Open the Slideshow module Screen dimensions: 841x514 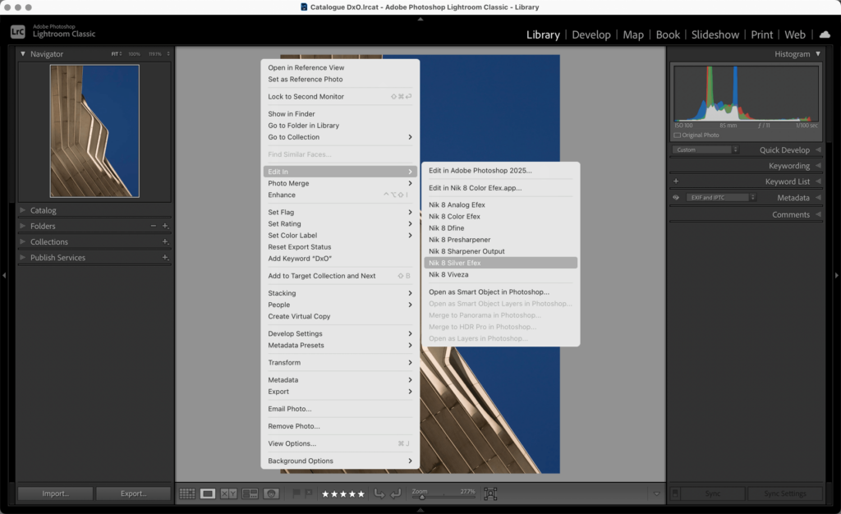pos(715,34)
